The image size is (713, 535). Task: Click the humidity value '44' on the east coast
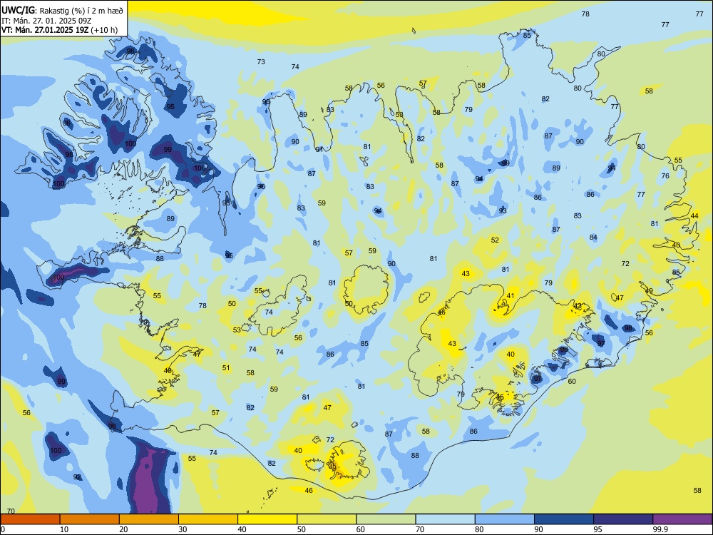click(694, 215)
